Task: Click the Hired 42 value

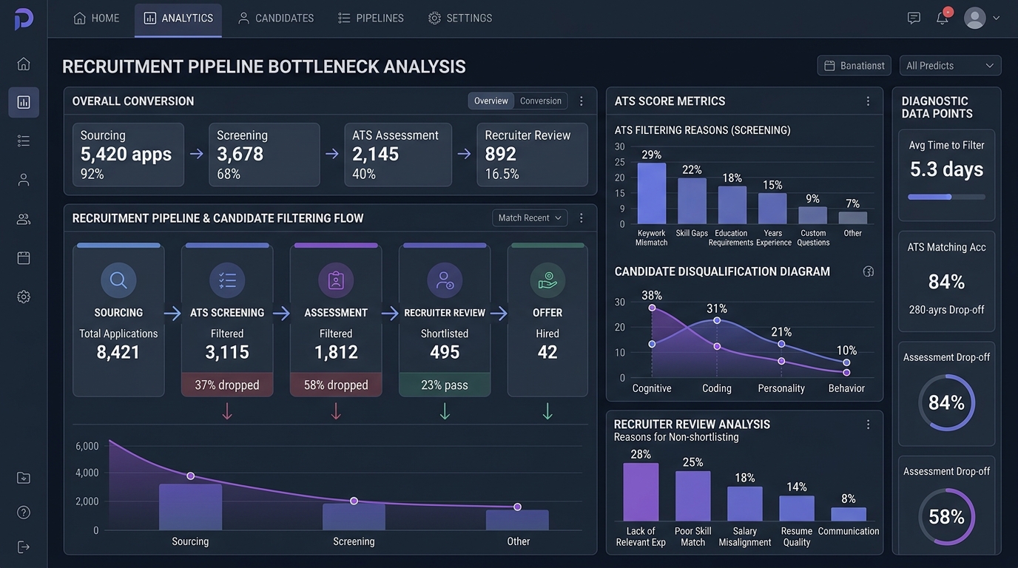Action: 547,352
